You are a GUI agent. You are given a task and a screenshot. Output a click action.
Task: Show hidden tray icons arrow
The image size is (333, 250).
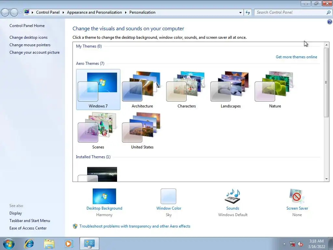tap(284, 244)
